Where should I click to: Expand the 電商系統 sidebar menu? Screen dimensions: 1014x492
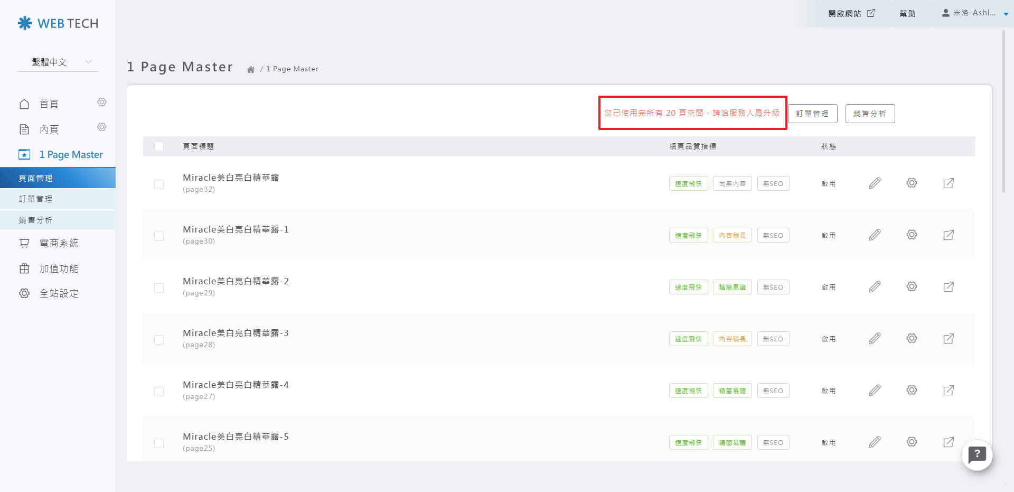[x=59, y=243]
